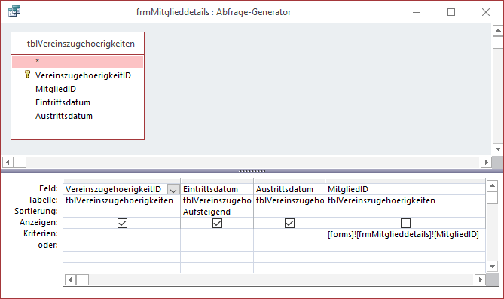Click the oder cell under VereinszugehoerigkeitID

point(122,246)
